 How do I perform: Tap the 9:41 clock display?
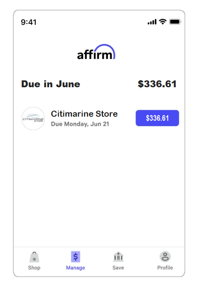click(29, 22)
